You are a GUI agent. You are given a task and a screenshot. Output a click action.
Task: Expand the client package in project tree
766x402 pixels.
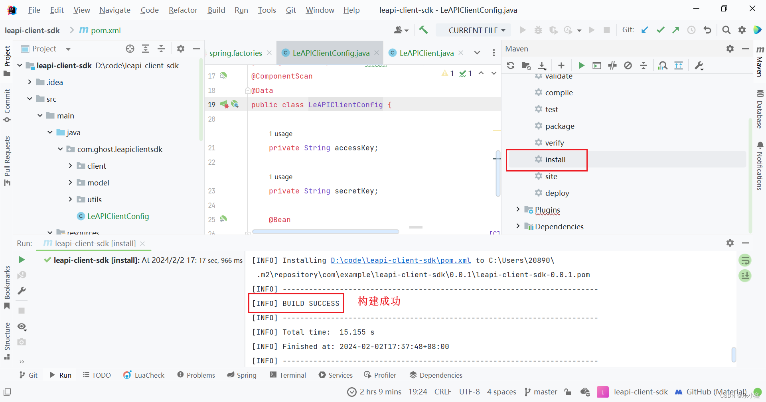(x=70, y=166)
